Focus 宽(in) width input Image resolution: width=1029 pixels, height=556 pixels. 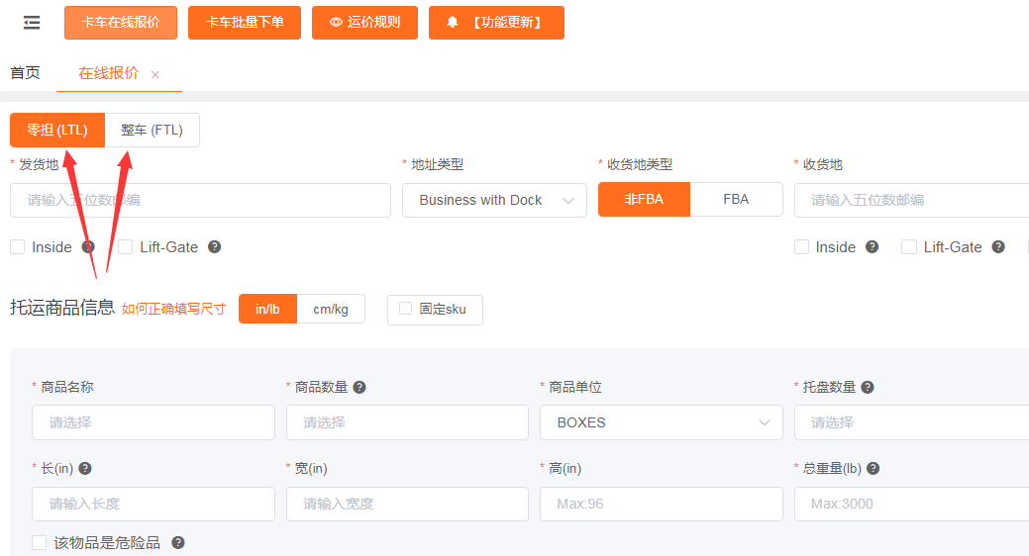click(407, 504)
